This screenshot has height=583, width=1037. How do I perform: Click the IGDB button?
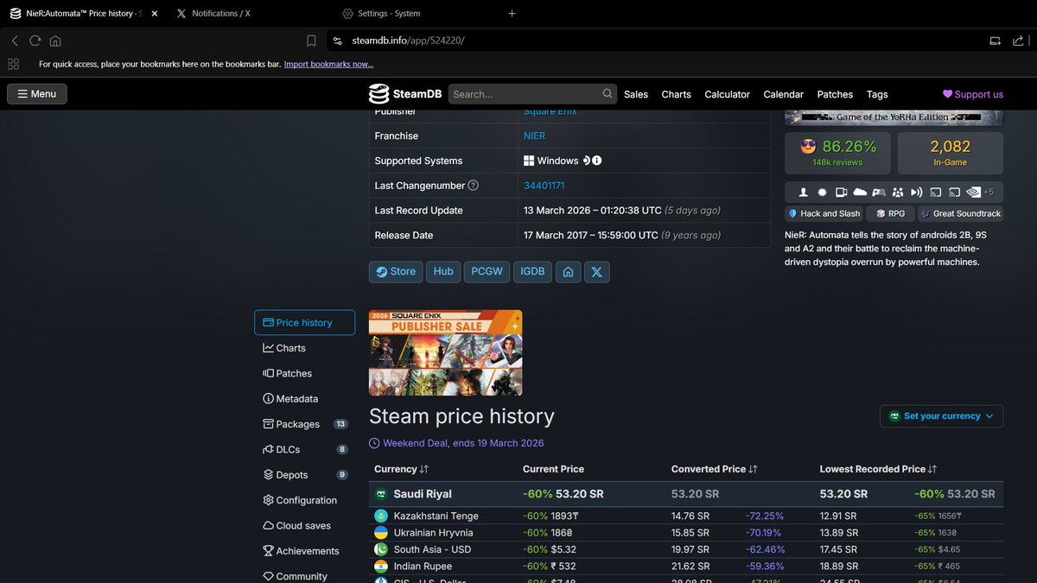(532, 271)
